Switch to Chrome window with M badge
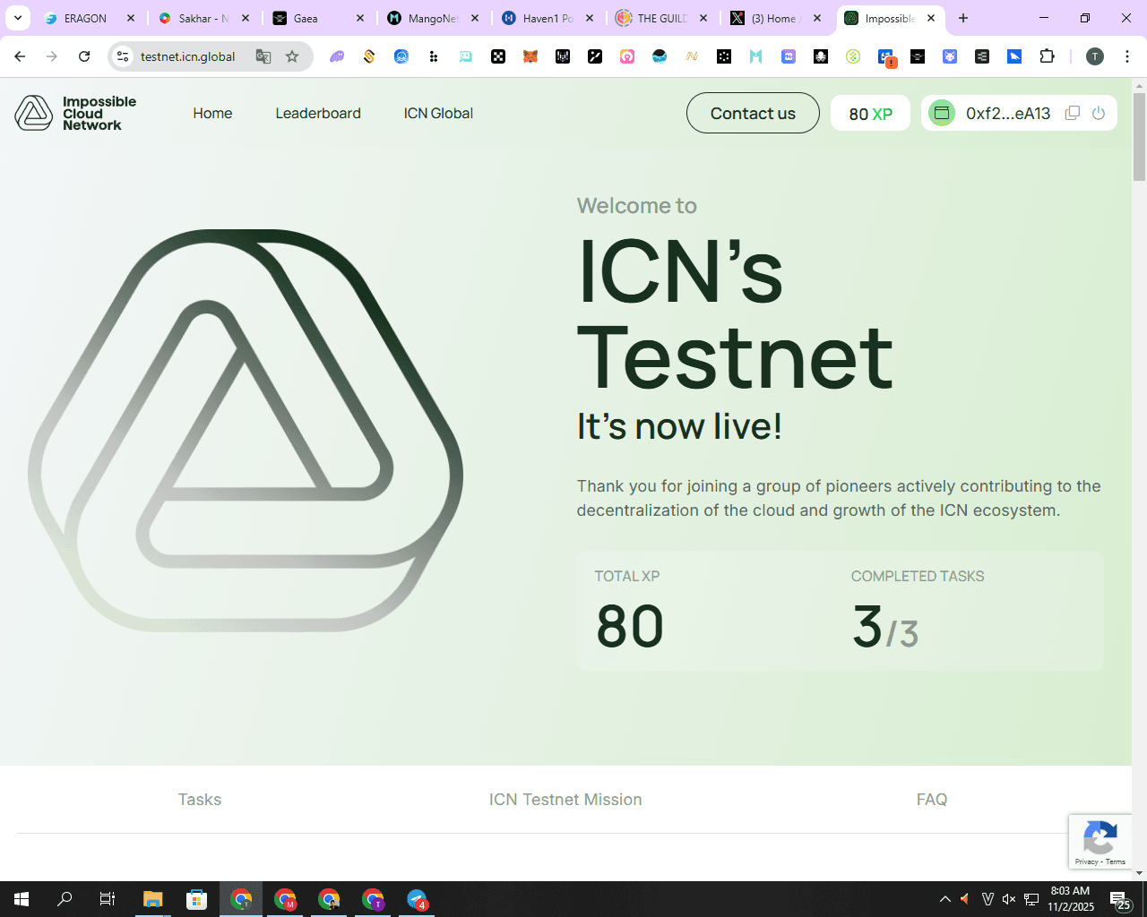 [285, 899]
